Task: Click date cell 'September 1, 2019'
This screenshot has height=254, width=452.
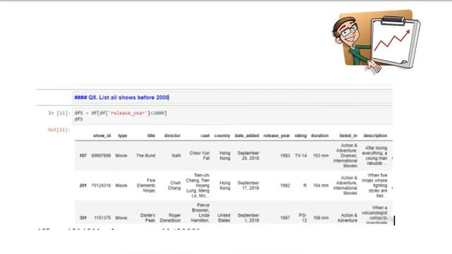Action: [x=248, y=218]
